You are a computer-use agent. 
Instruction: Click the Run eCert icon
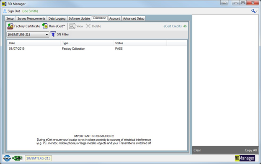45,26
